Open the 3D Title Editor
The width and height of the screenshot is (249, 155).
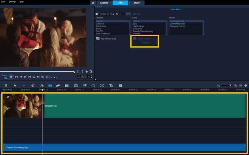pos(111,85)
